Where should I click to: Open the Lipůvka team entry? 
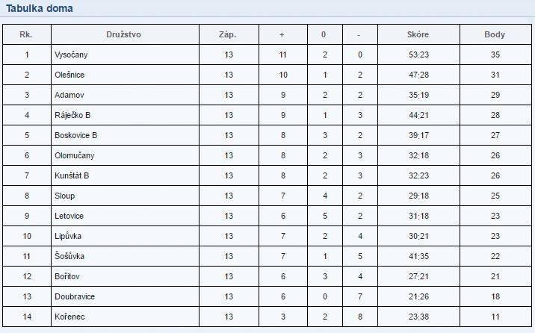[x=68, y=236]
